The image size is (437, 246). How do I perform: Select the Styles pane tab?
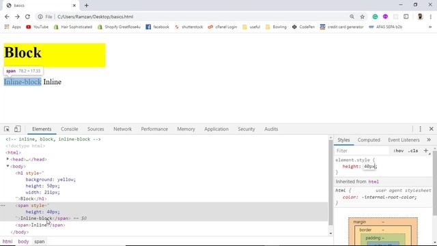[343, 139]
